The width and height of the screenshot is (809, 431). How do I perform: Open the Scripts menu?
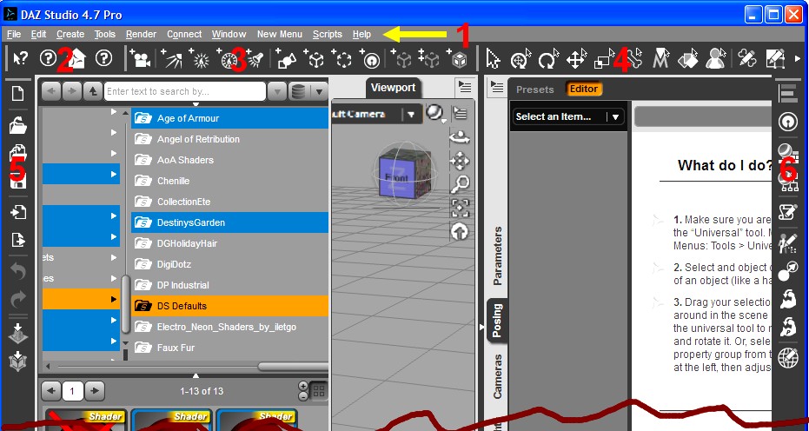pyautogui.click(x=327, y=34)
